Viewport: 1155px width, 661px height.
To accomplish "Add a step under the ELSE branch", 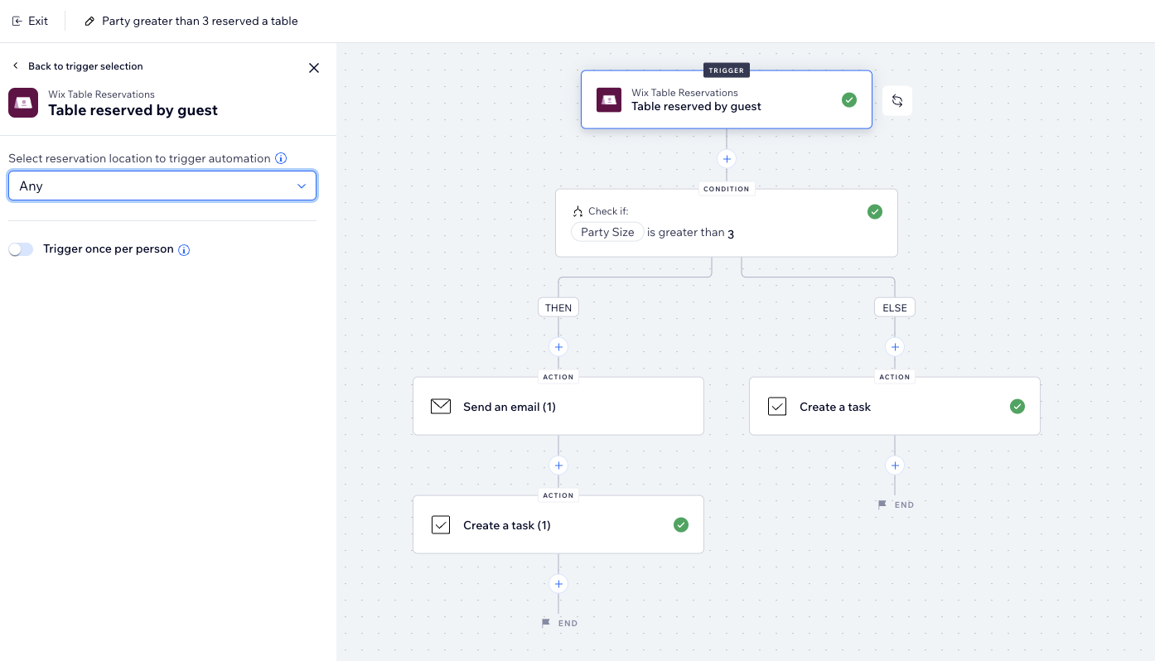I will pos(895,347).
